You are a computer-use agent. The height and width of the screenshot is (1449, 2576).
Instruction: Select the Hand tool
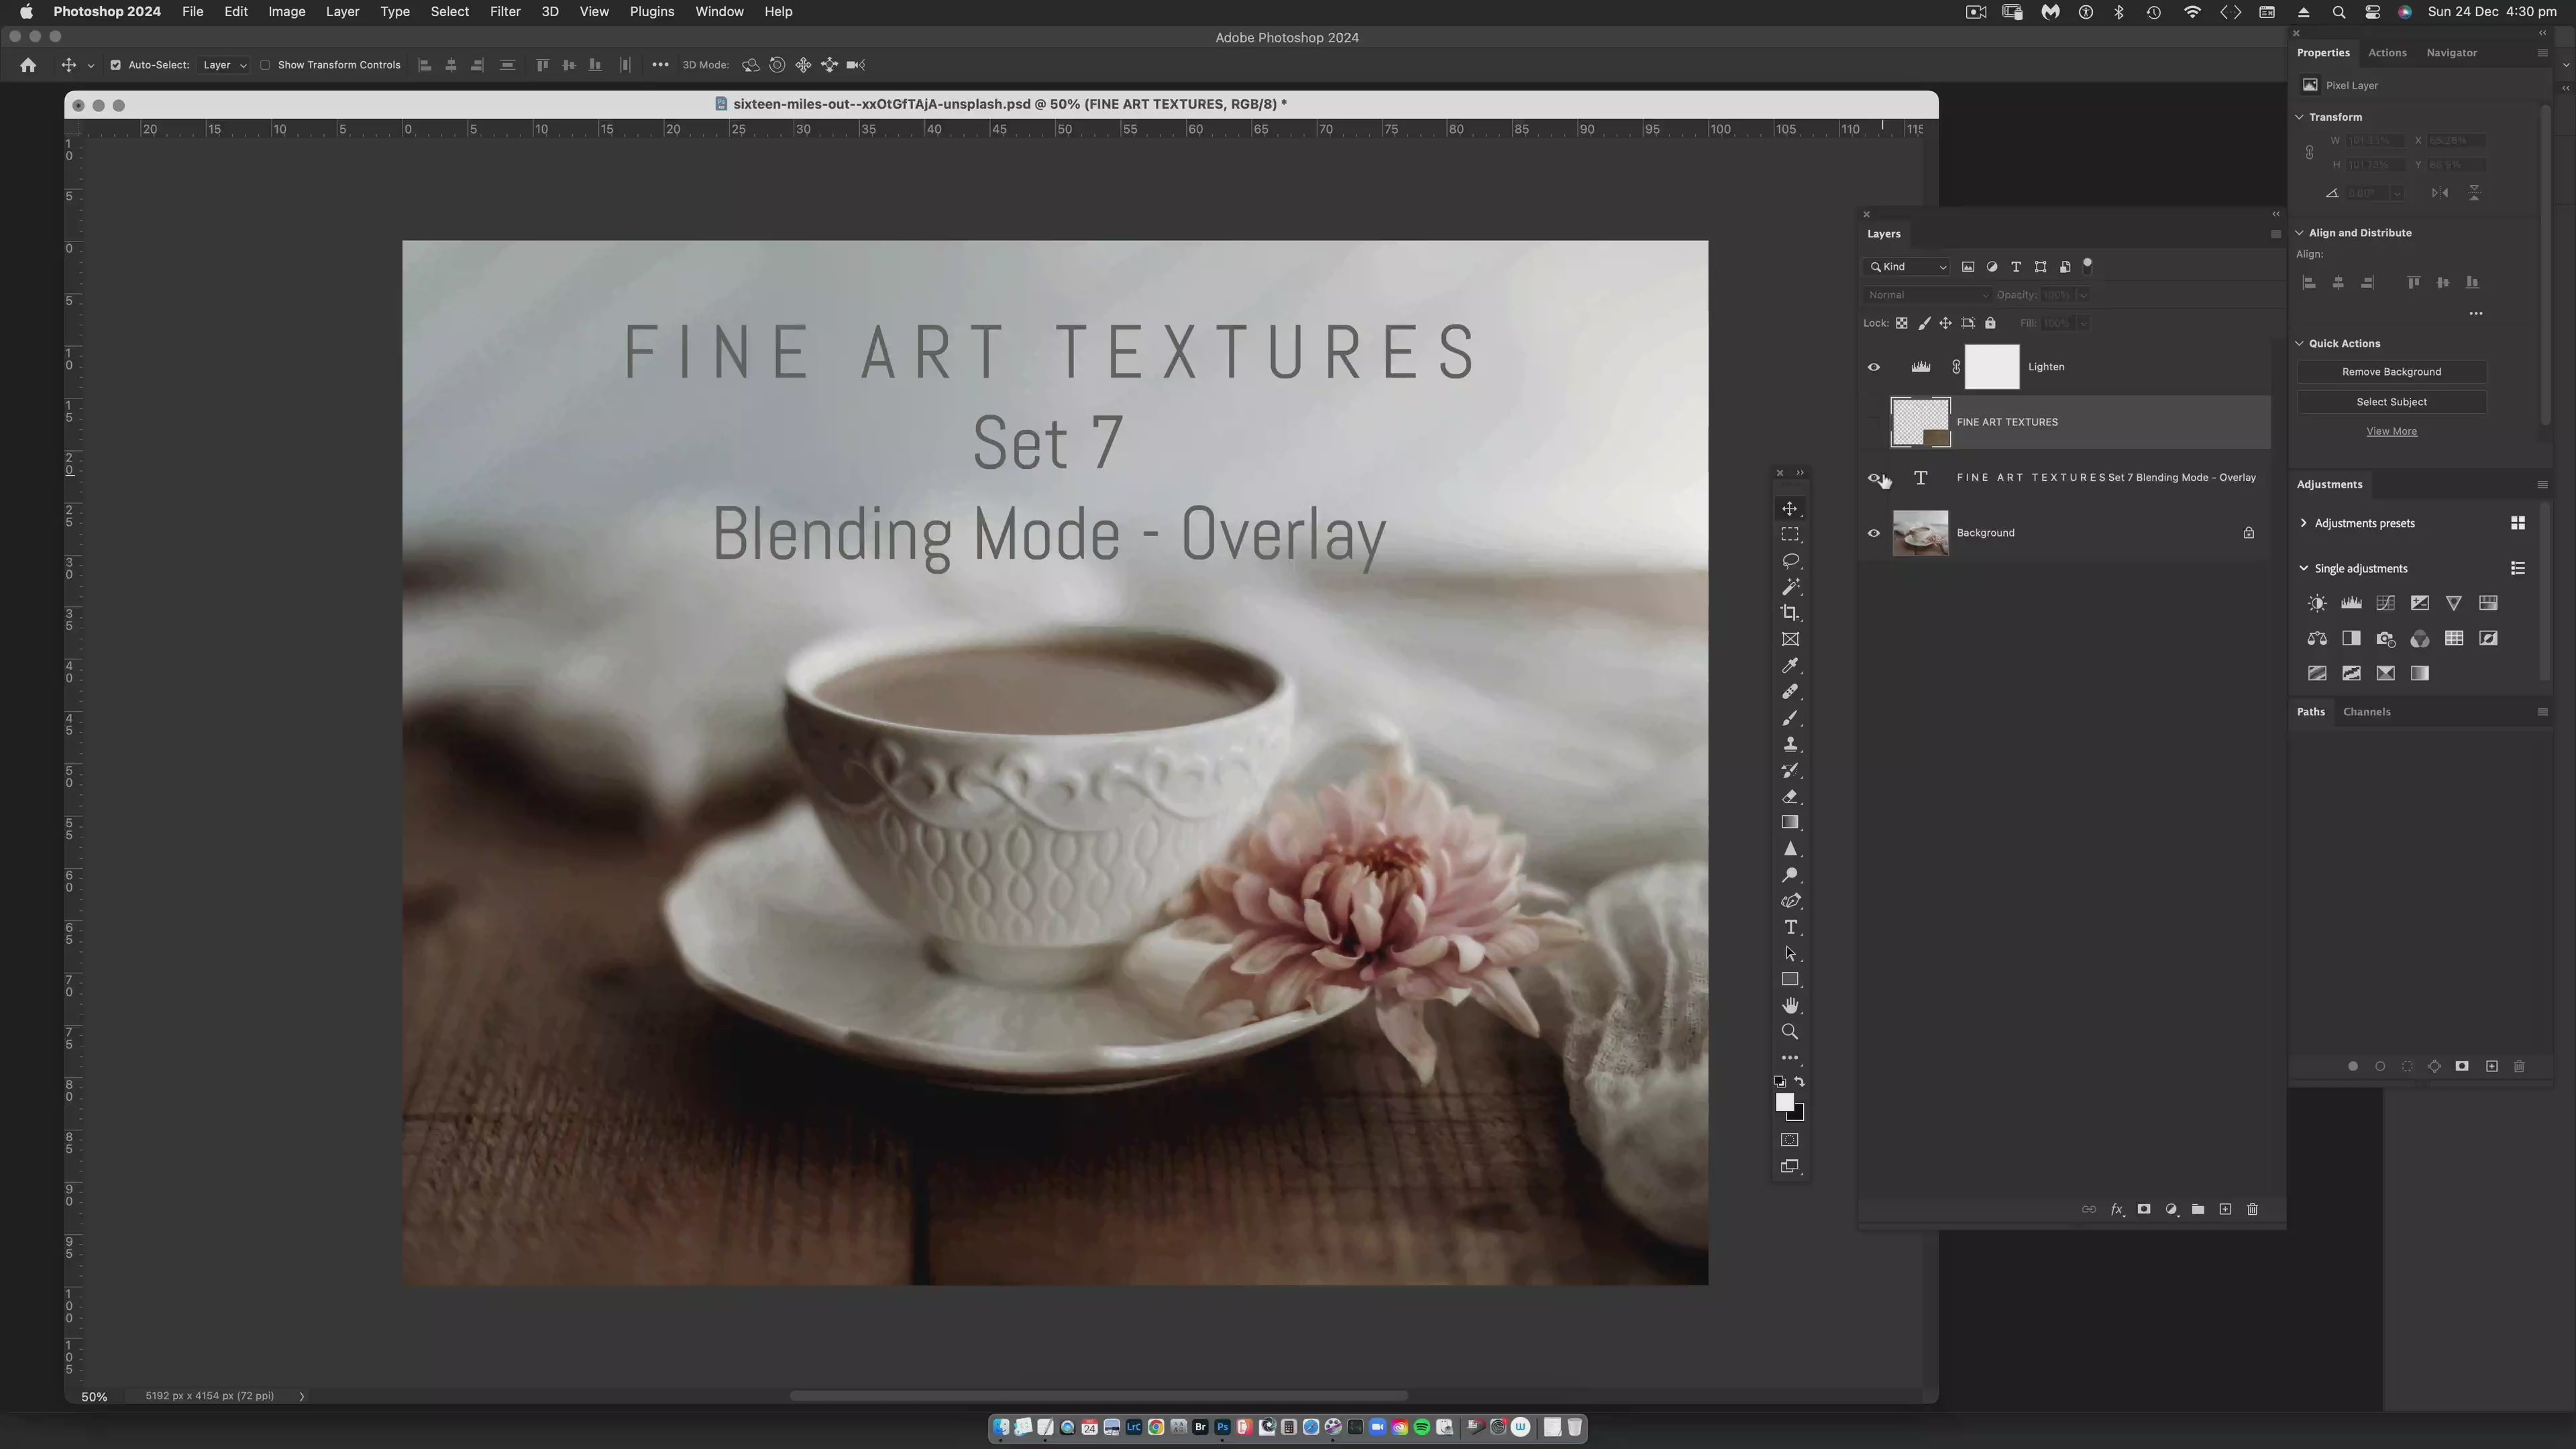[1789, 1006]
